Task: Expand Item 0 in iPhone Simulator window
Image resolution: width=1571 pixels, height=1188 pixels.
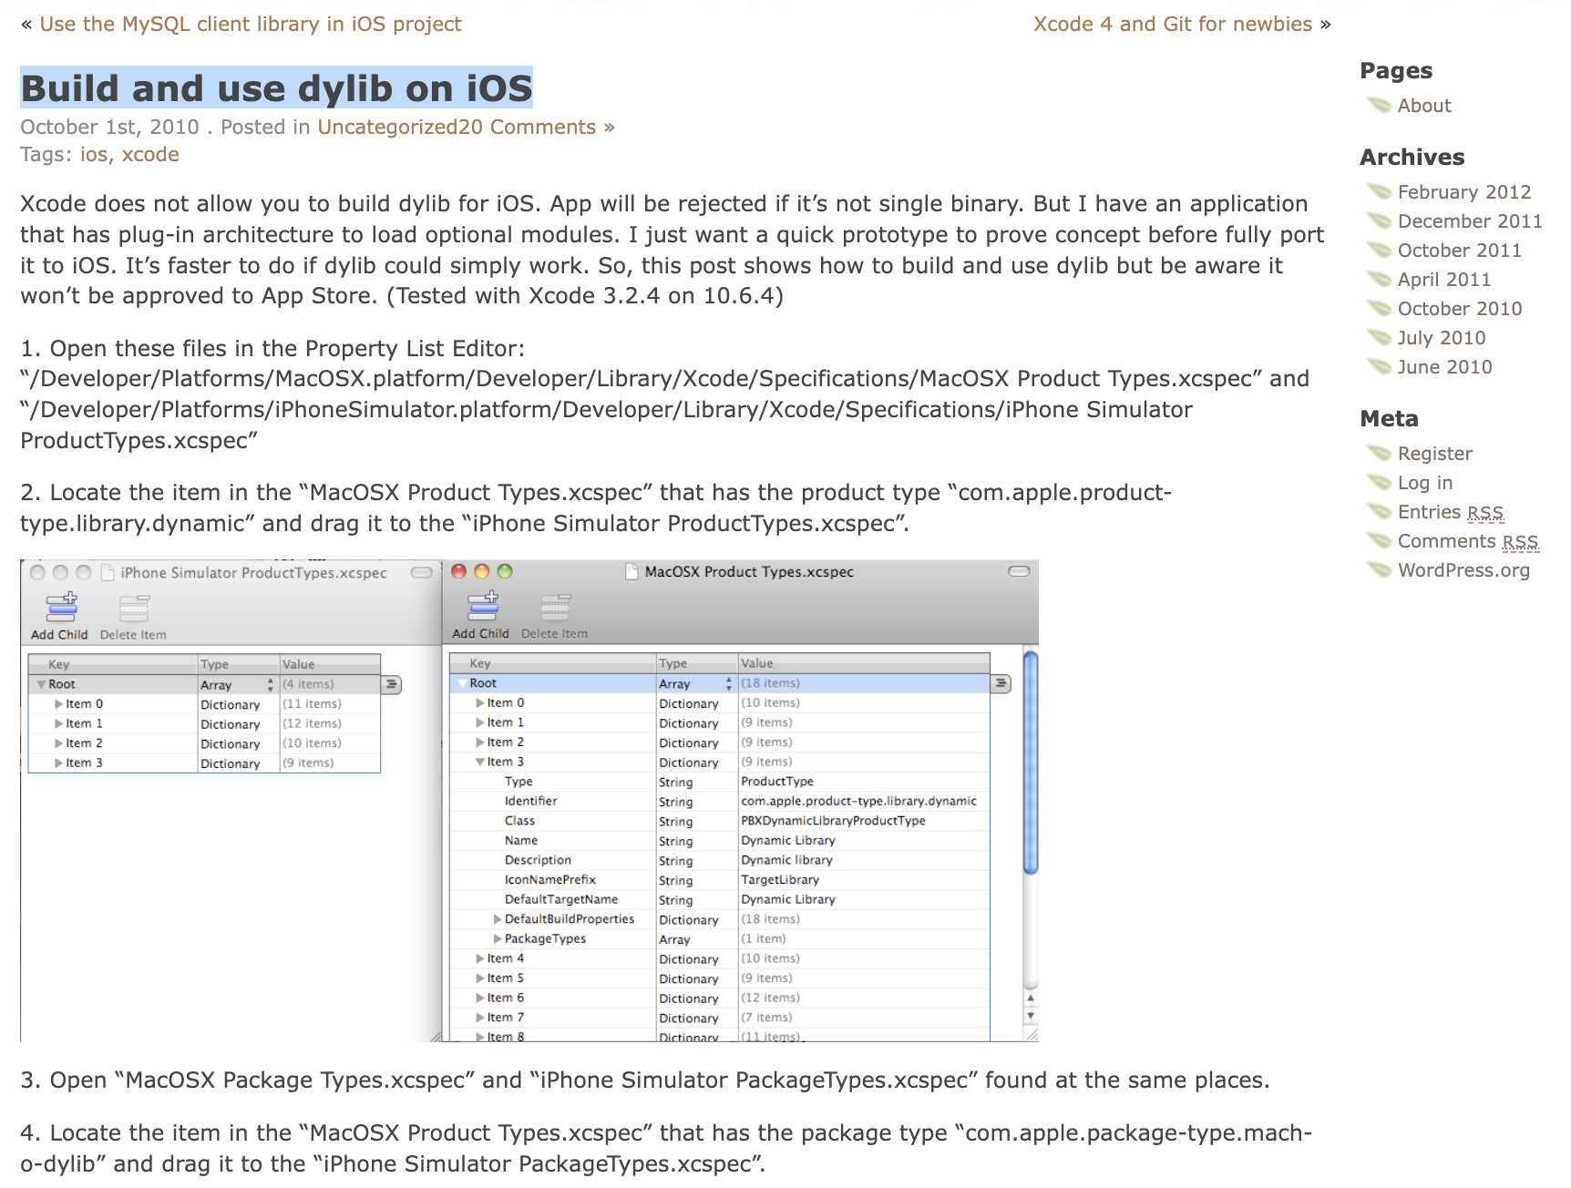Action: 59,704
